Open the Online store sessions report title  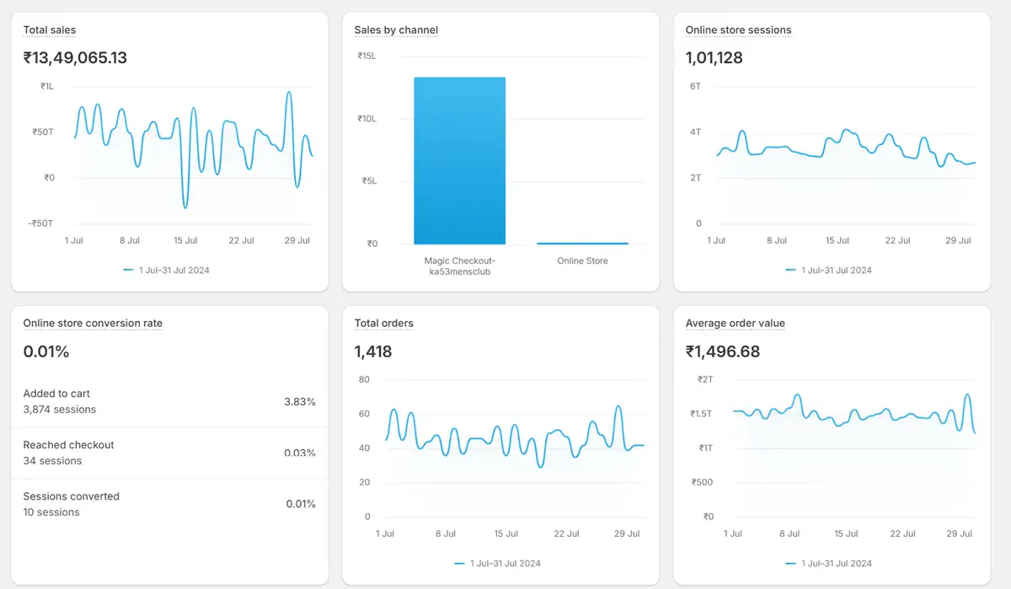738,30
